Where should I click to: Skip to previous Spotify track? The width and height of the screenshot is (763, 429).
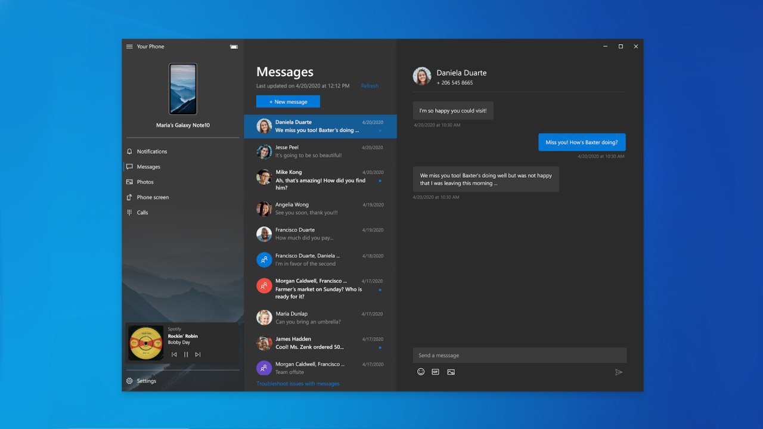[174, 355]
